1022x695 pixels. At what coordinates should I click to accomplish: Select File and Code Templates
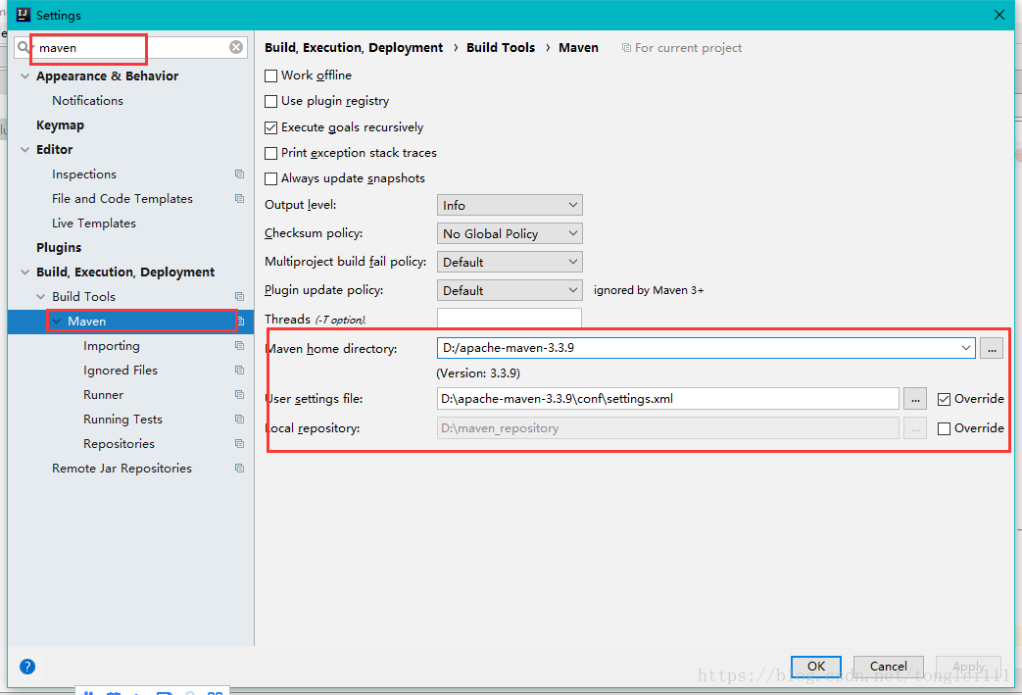pyautogui.click(x=122, y=198)
